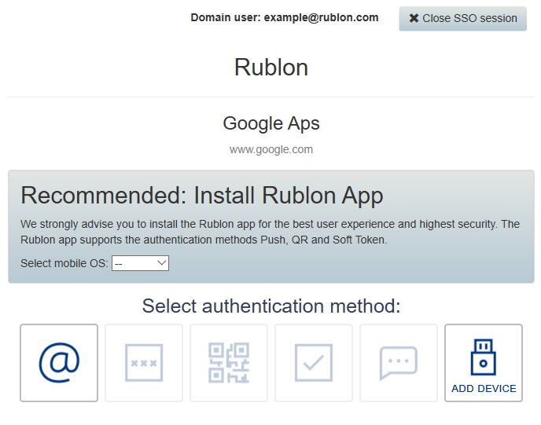This screenshot has width=541, height=425.
Task: Click the Rublon app advisory paragraph
Action: pyautogui.click(x=270, y=231)
